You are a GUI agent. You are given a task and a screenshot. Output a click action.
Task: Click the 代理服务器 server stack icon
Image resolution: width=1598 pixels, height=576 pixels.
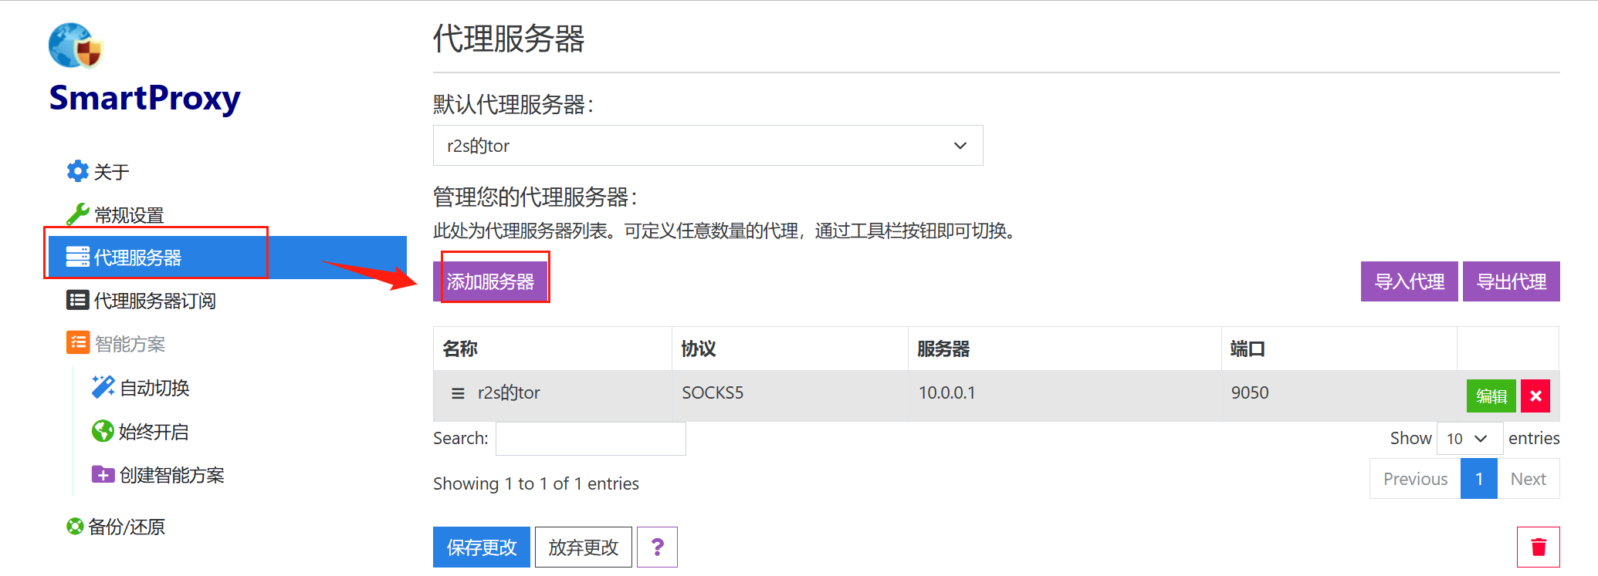(77, 257)
